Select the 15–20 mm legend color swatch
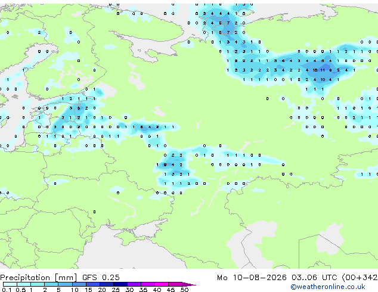The height and width of the screenshot is (292, 378). pyautogui.click(x=93, y=284)
